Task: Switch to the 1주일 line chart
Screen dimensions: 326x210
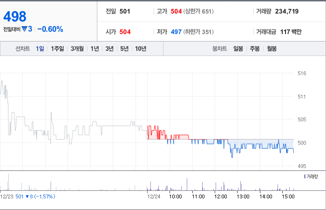Action: (57, 49)
